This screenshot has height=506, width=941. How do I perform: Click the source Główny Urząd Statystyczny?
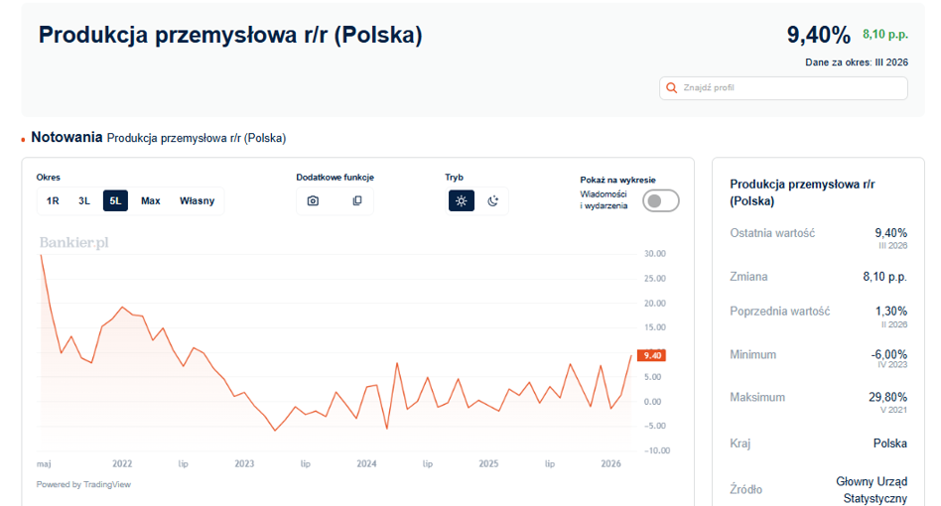tap(872, 490)
